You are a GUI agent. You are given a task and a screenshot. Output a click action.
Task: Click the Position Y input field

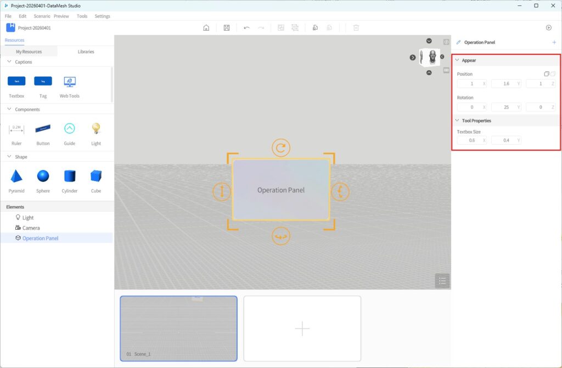click(504, 84)
